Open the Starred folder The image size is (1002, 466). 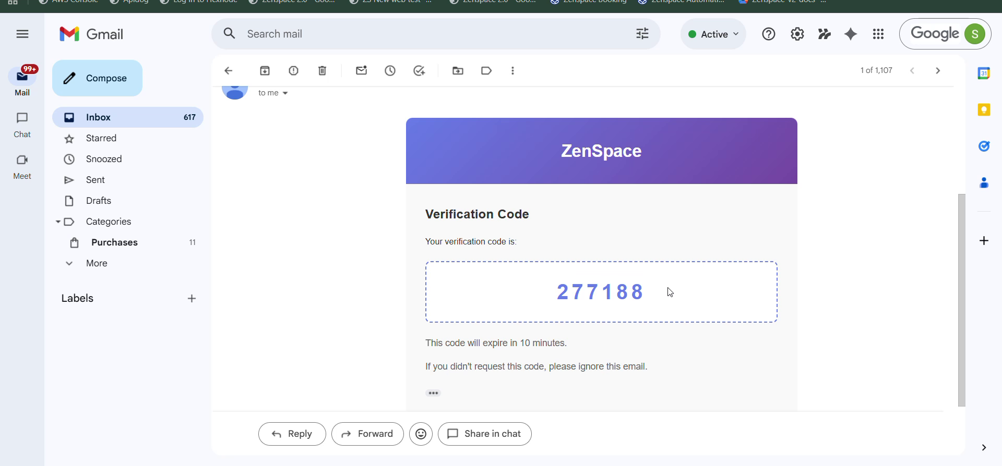[128, 138]
